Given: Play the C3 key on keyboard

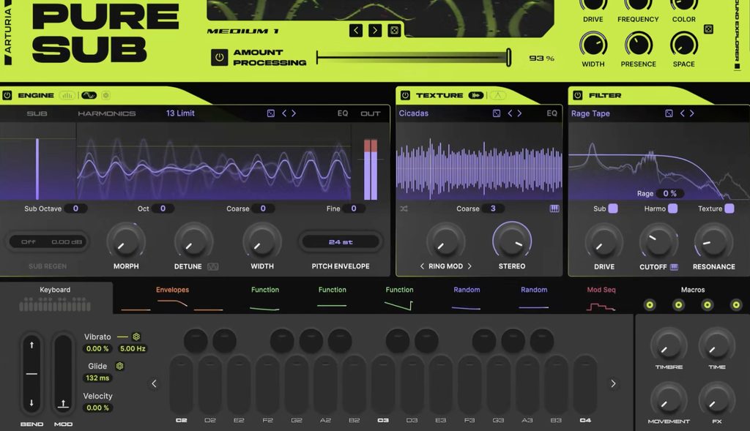Looking at the screenshot, I should coord(383,385).
